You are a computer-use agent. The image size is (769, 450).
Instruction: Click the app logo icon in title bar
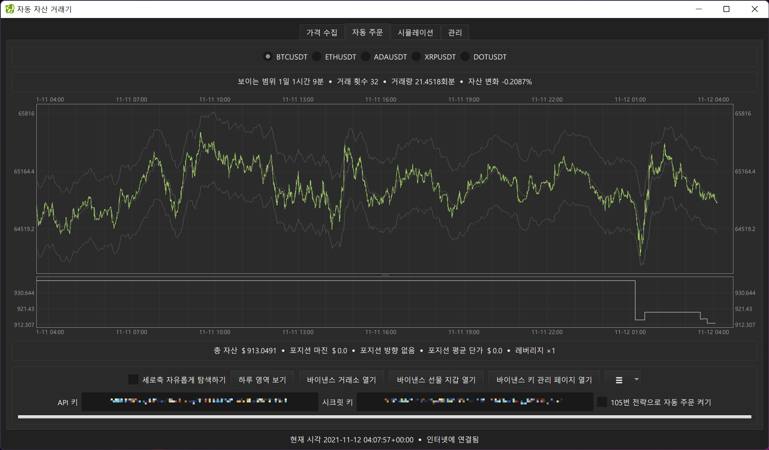[10, 9]
